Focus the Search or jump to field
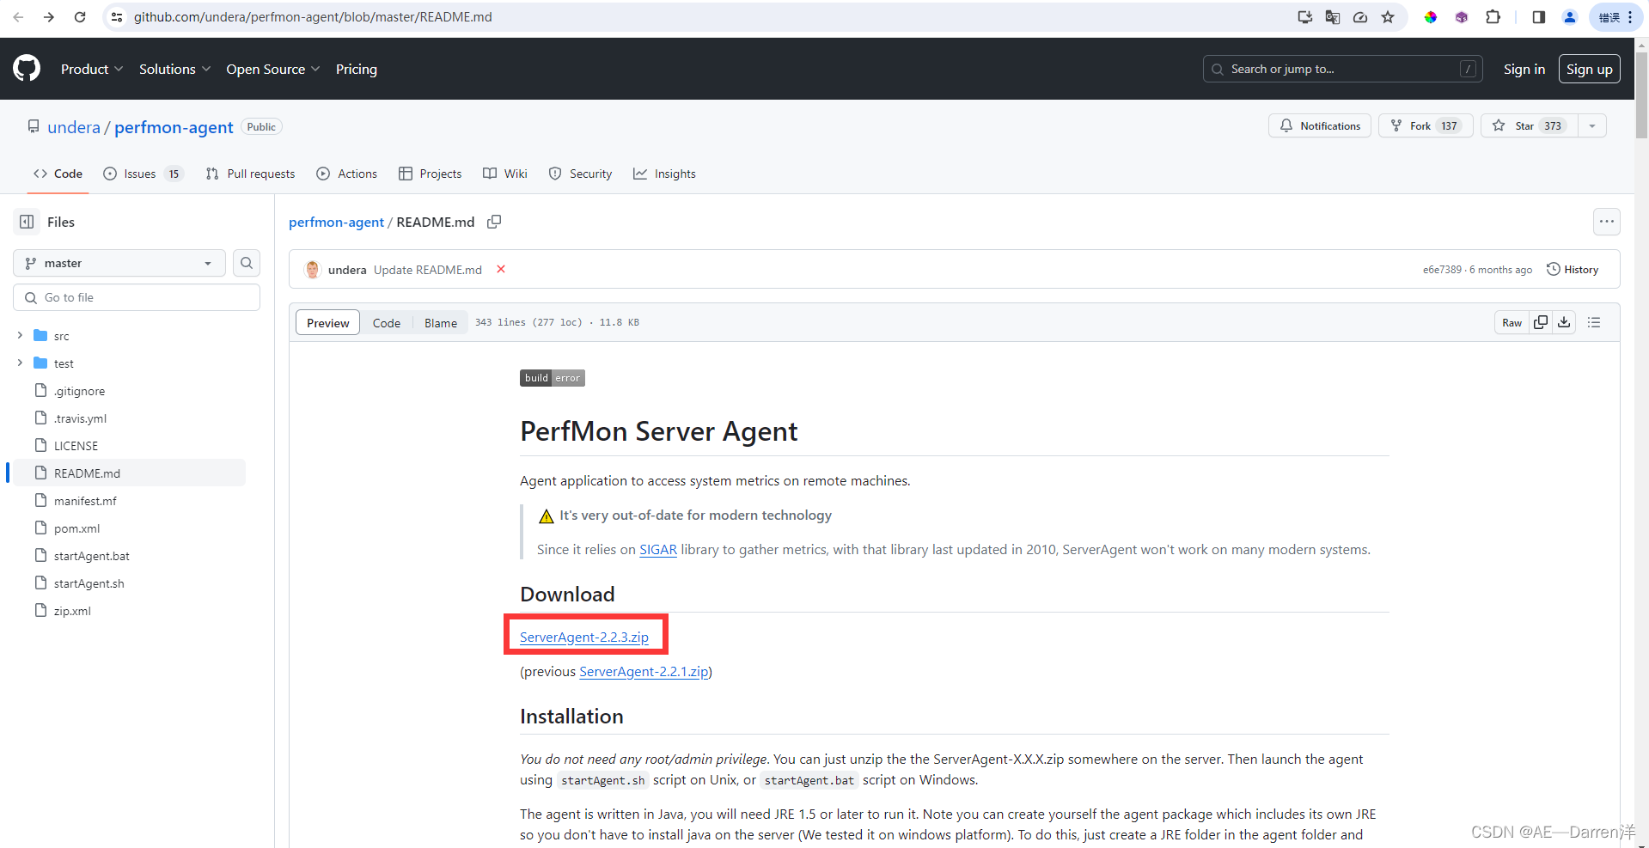The image size is (1649, 848). click(1343, 69)
